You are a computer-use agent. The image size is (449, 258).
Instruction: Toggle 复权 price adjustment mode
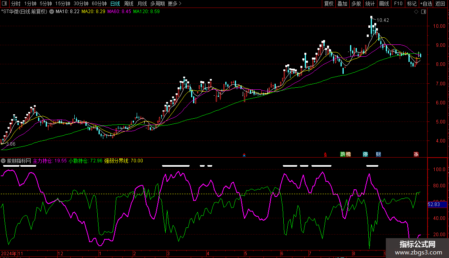pos(329,4)
